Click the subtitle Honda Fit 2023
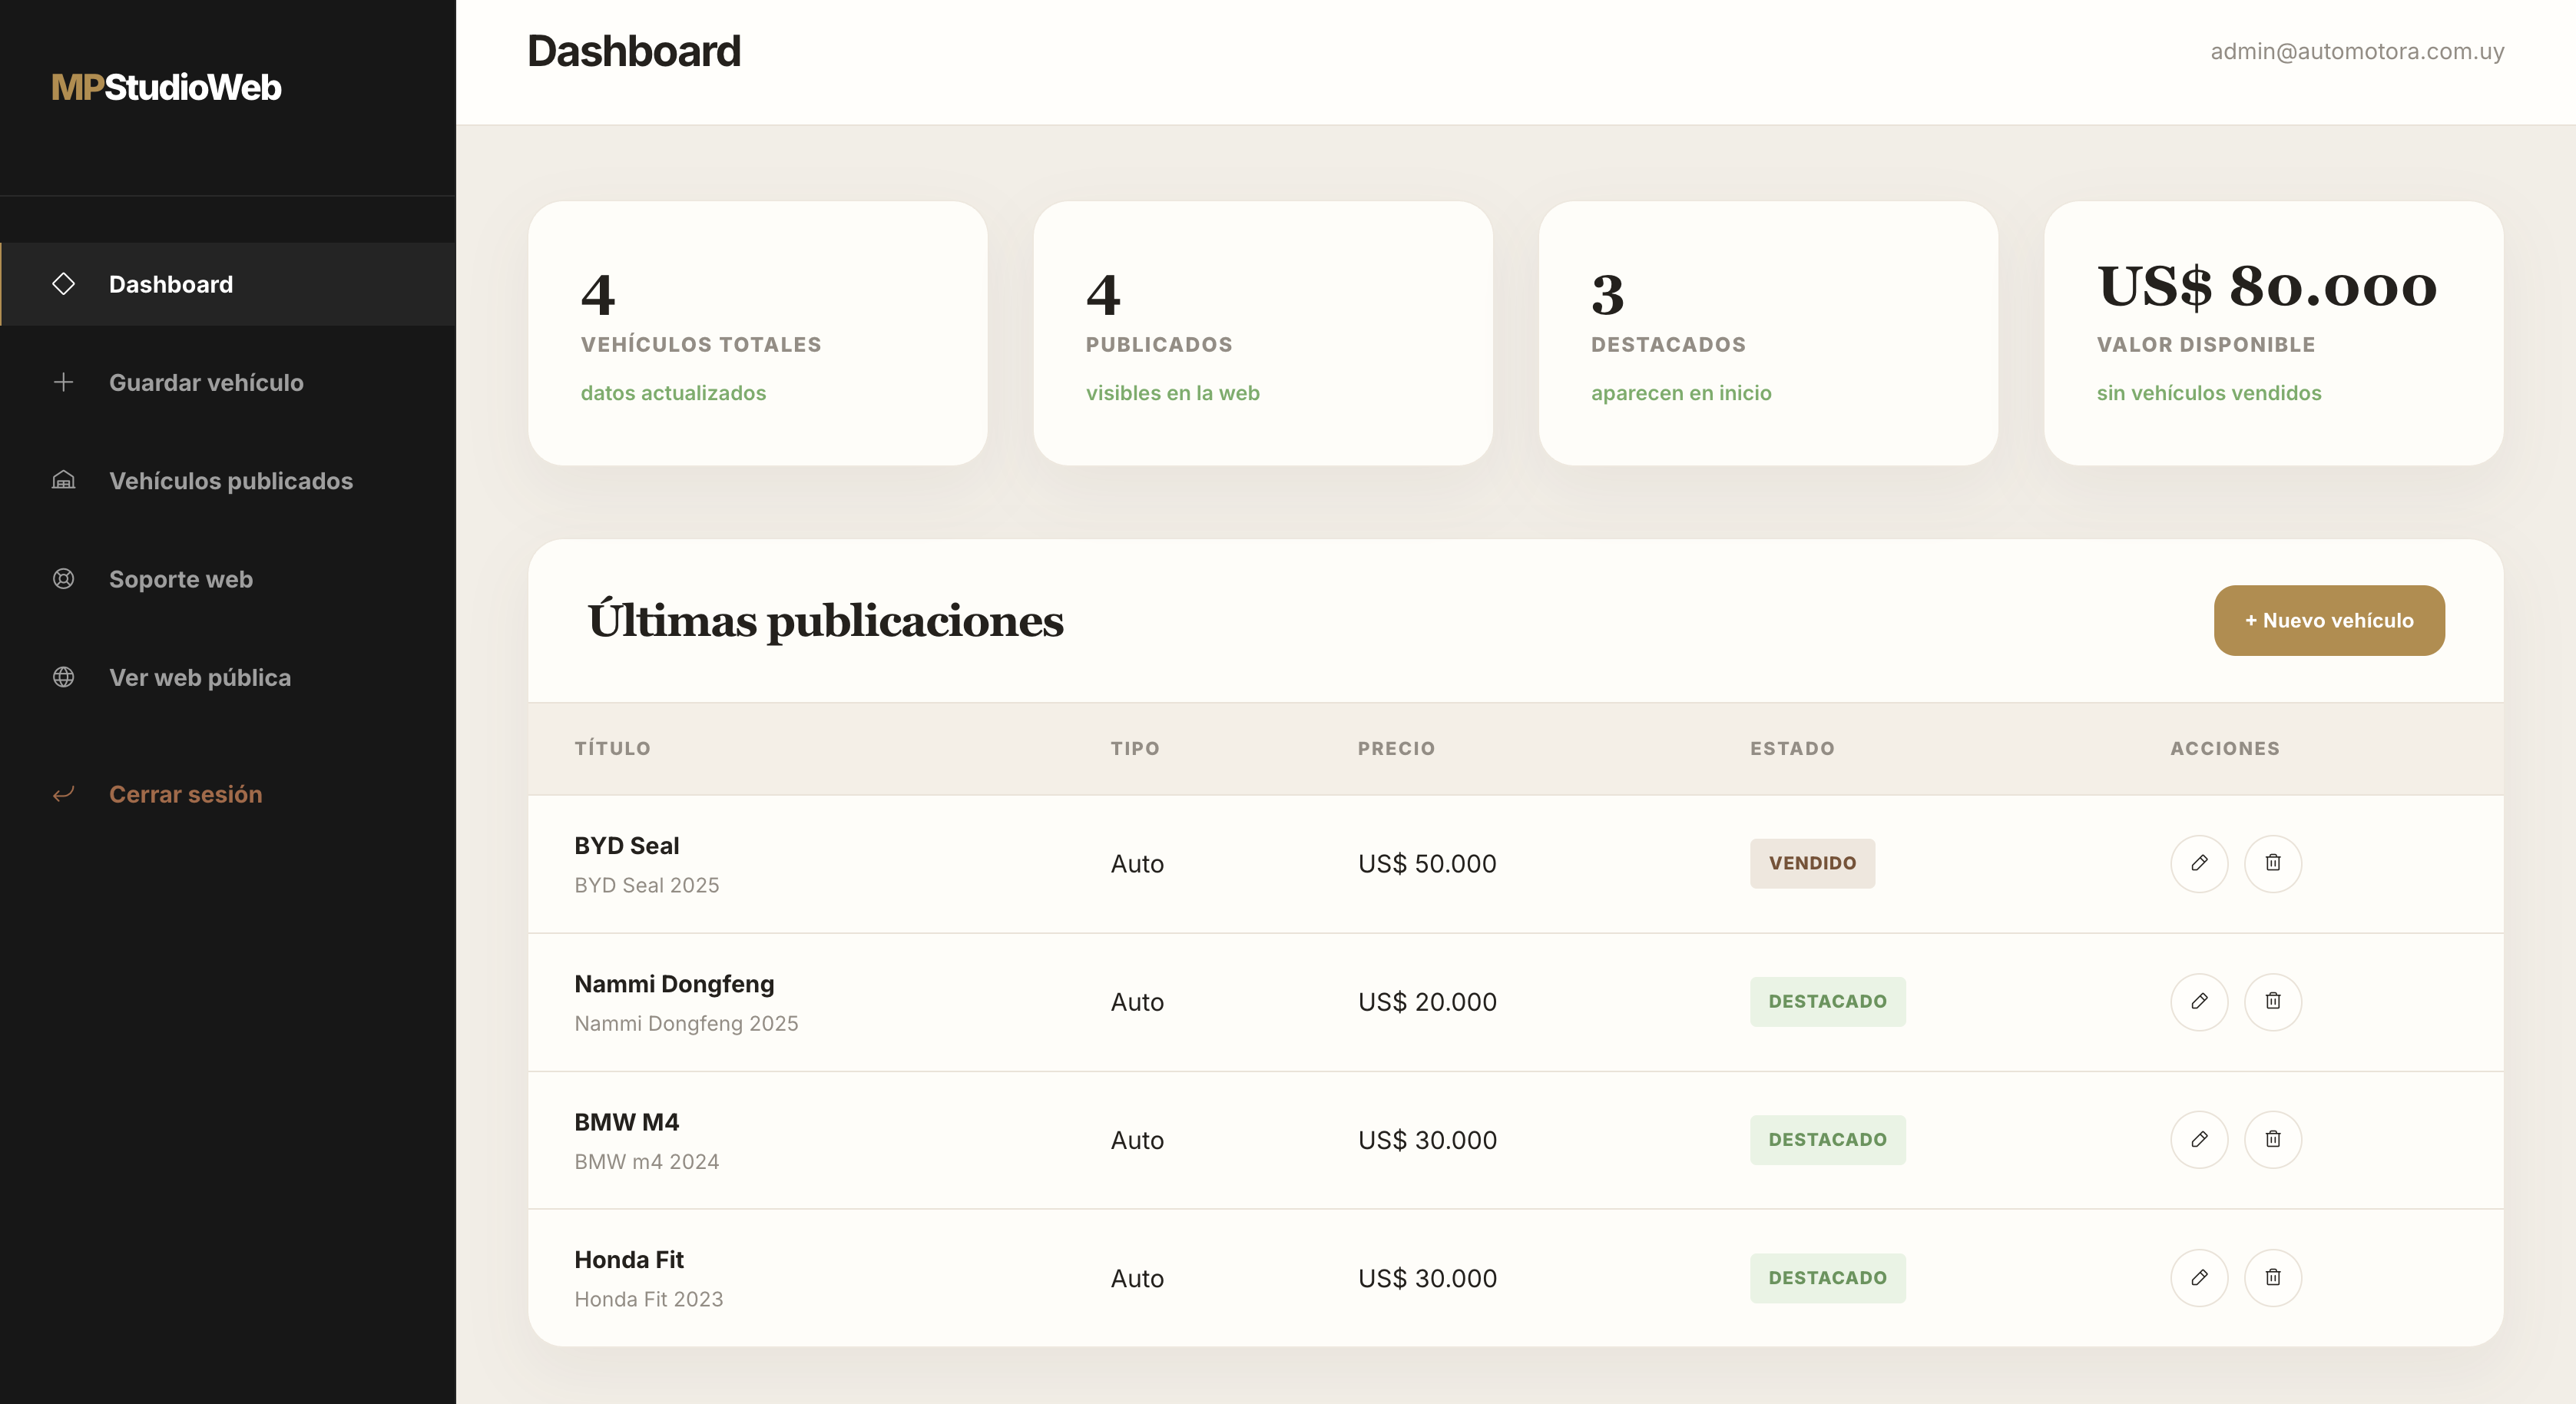 pyautogui.click(x=649, y=1299)
